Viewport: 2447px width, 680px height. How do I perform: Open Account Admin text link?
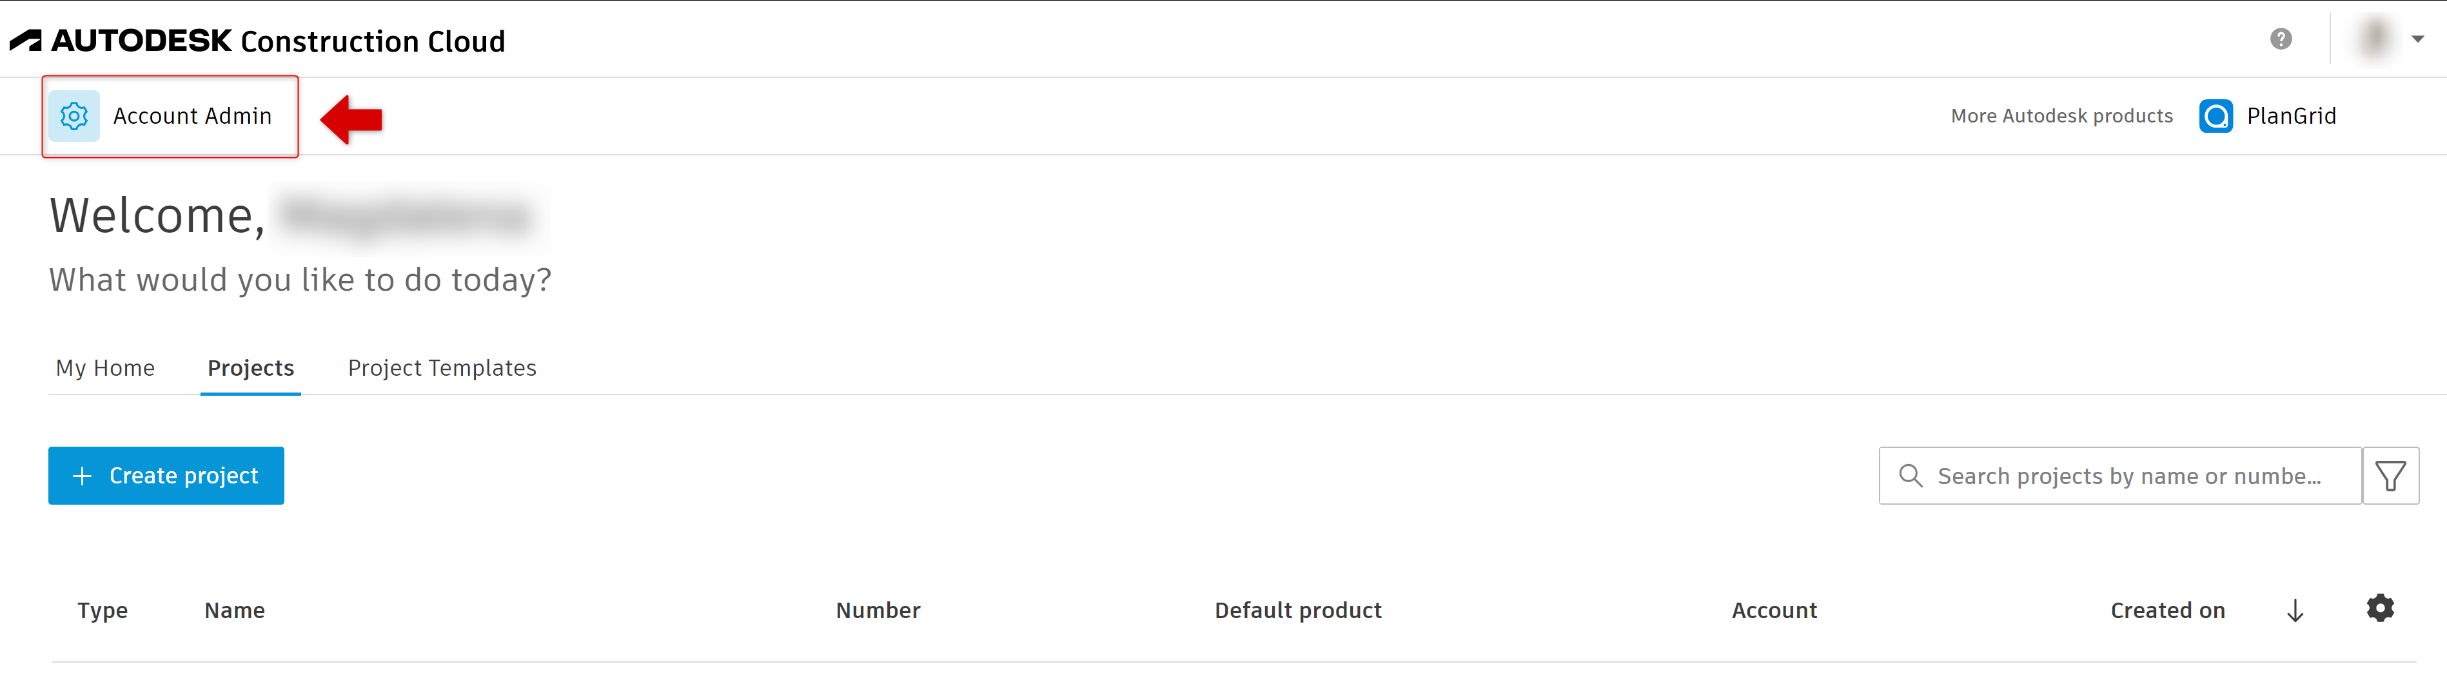192,116
